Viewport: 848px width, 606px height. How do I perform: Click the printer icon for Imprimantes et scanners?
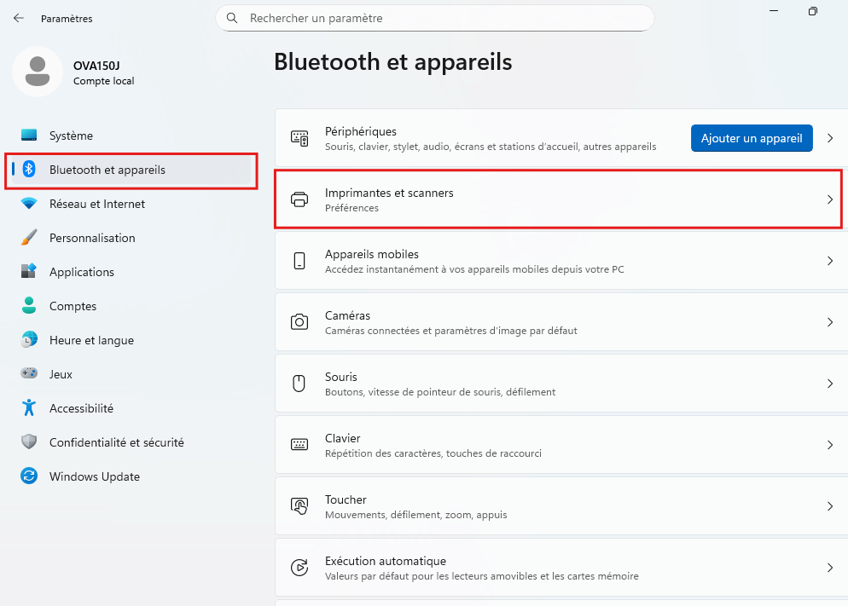tap(299, 199)
